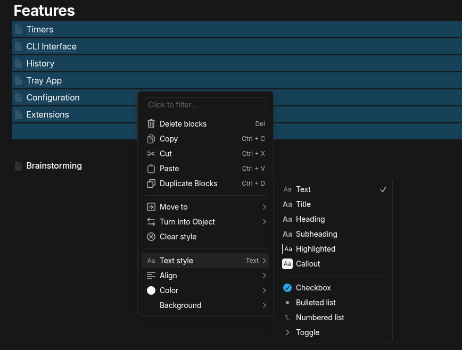Screen dimensions: 462x350
Task: Expand the Background submenu arrow
Action: (265, 305)
